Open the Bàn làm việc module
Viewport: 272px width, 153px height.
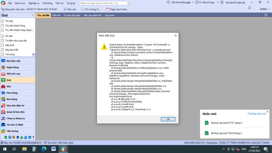pyautogui.click(x=18, y=61)
